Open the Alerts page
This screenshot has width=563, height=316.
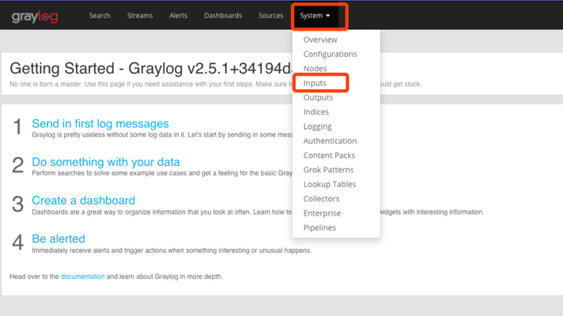pyautogui.click(x=179, y=16)
